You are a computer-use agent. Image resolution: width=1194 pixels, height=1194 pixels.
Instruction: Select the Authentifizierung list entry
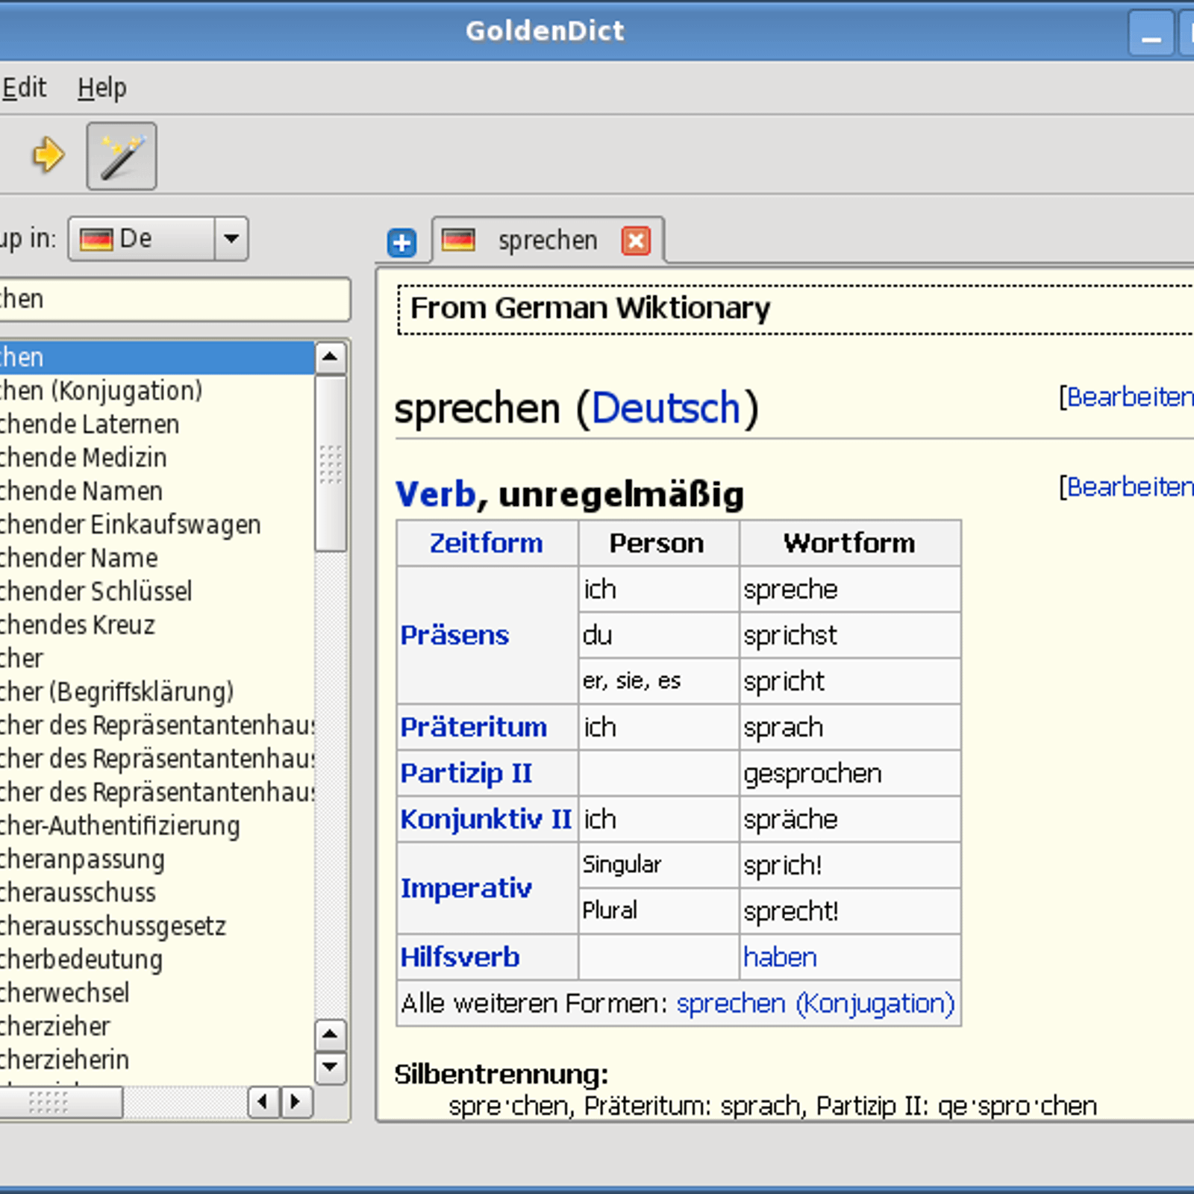(x=157, y=825)
